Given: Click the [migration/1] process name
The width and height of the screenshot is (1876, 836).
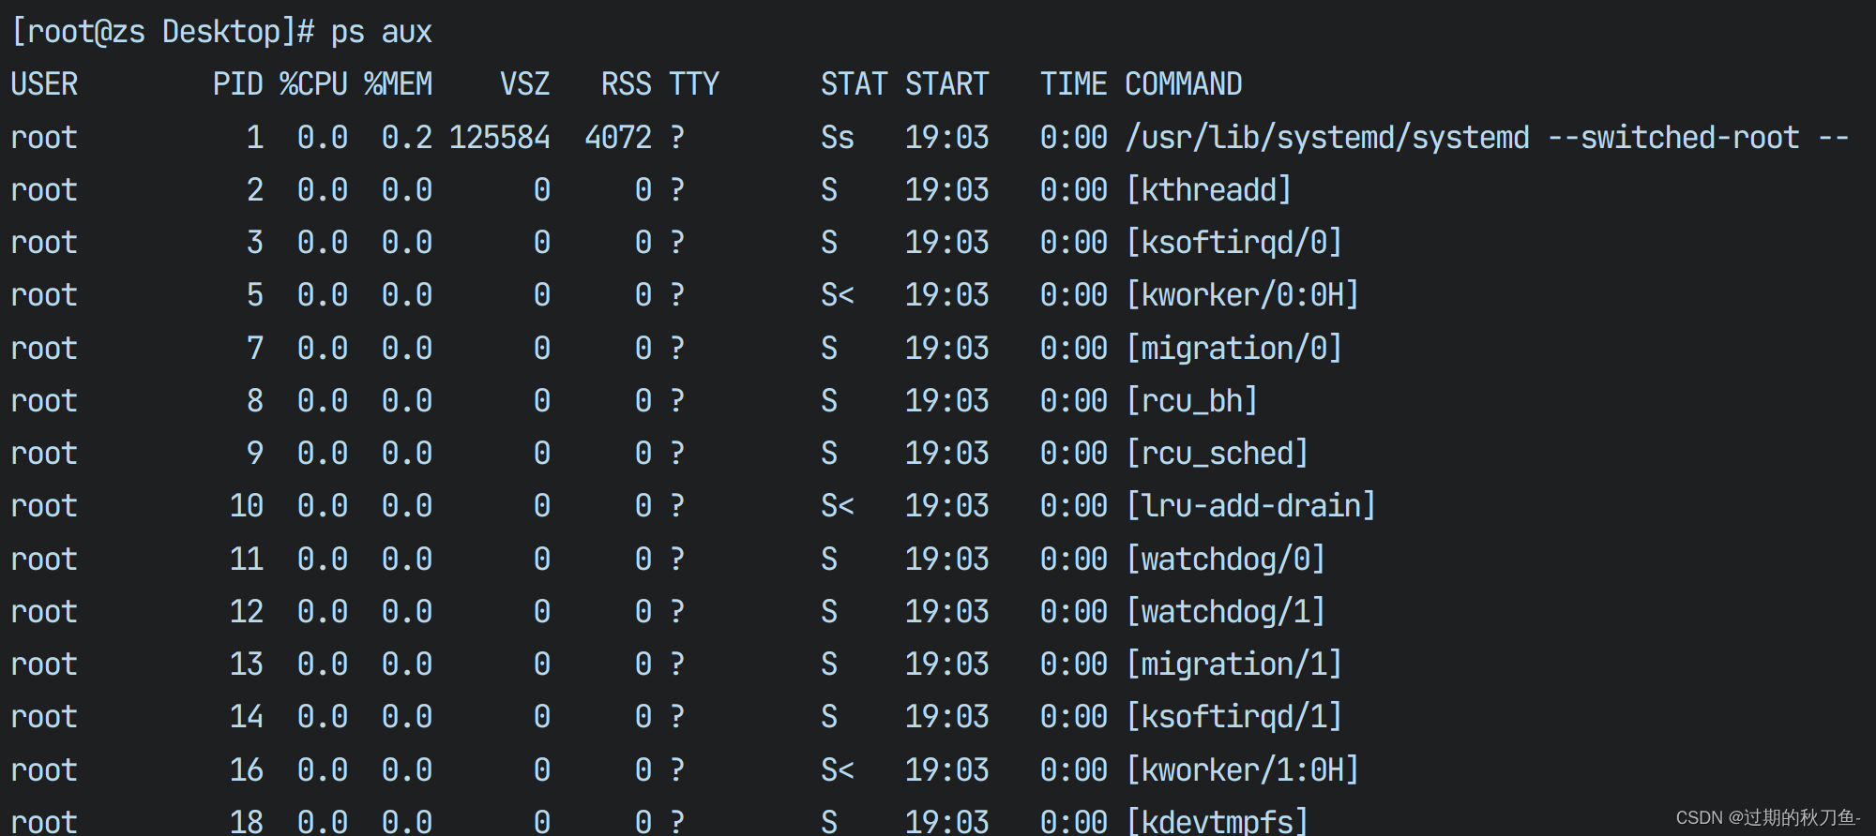Looking at the screenshot, I should pos(1233,664).
